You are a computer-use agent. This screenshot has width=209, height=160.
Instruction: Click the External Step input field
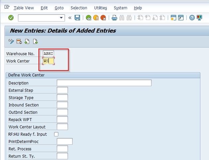[62, 90]
